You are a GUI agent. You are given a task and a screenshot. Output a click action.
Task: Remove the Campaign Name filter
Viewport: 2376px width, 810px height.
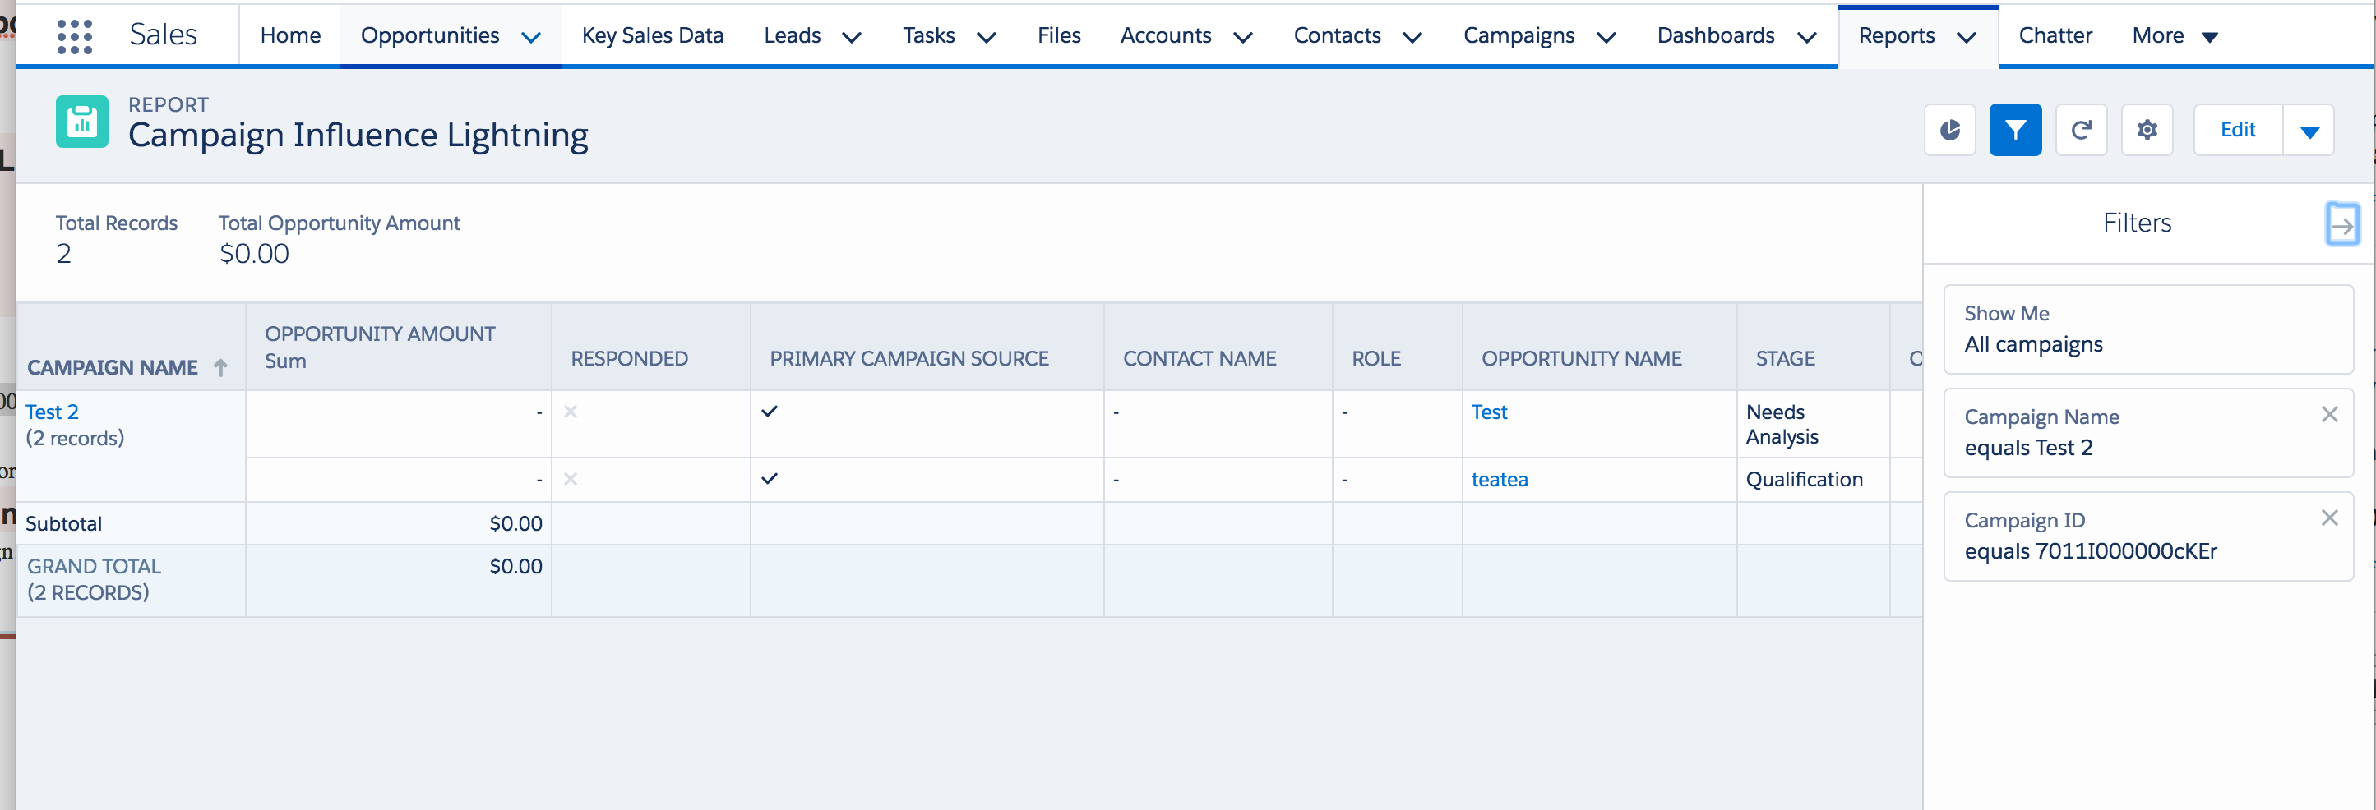tap(2329, 415)
